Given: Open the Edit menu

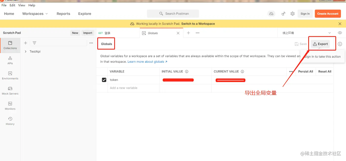Looking at the screenshot, I should point(12,5).
